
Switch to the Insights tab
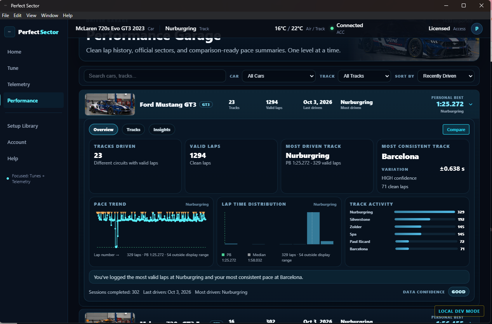coord(162,130)
